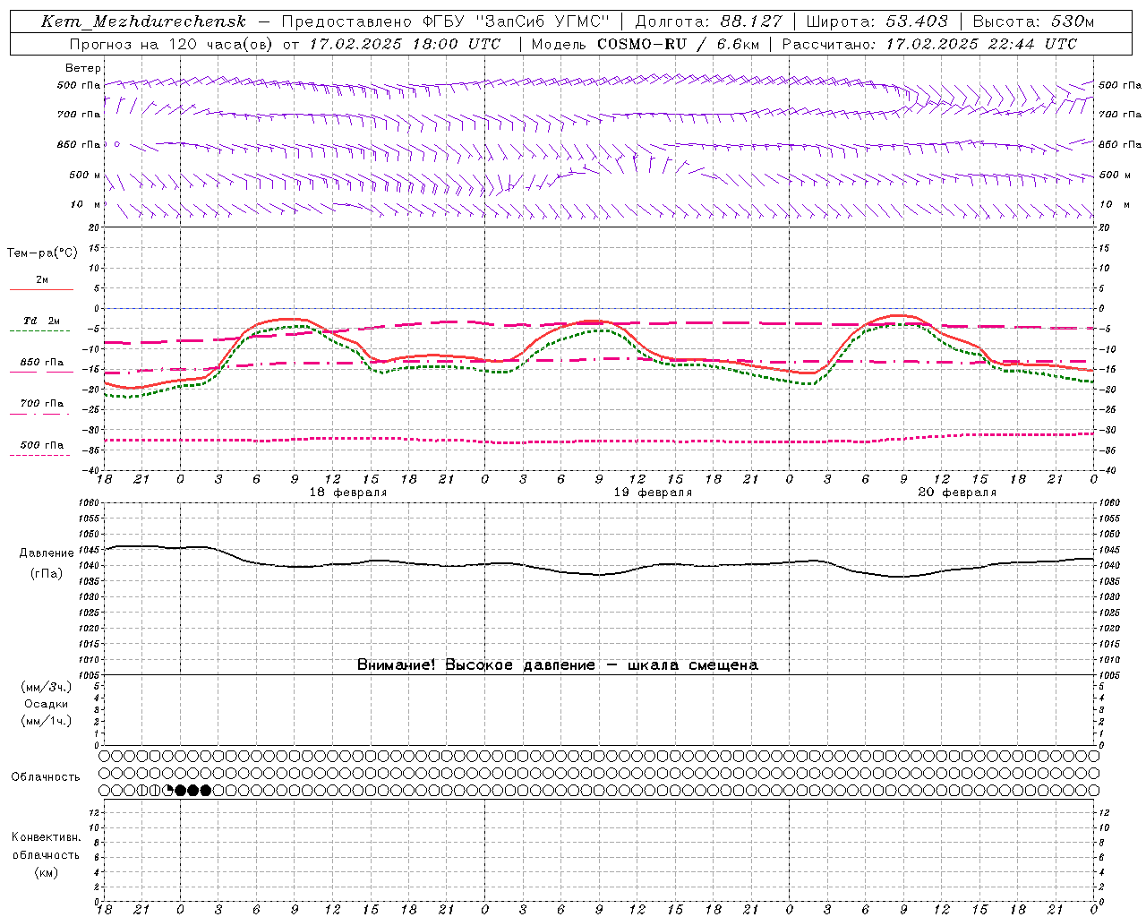Click the Модель COSMO-RU / 6.6км label

pos(645,44)
